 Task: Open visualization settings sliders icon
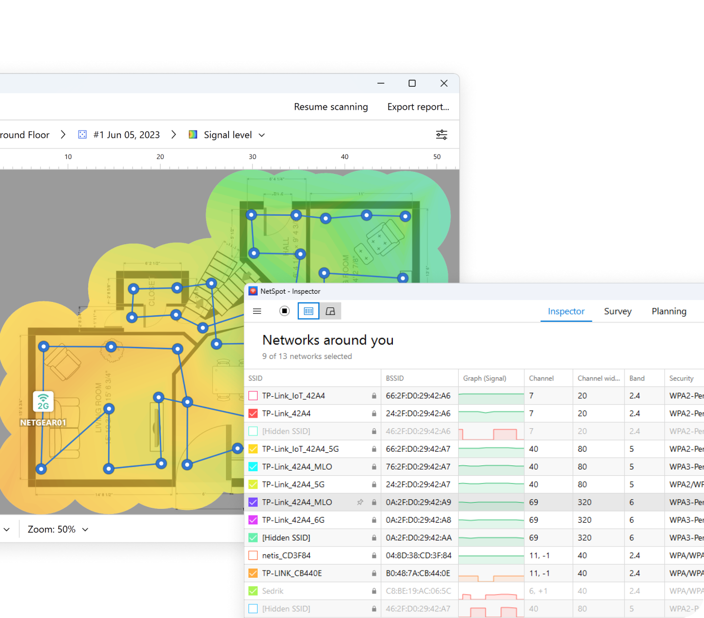tap(442, 135)
